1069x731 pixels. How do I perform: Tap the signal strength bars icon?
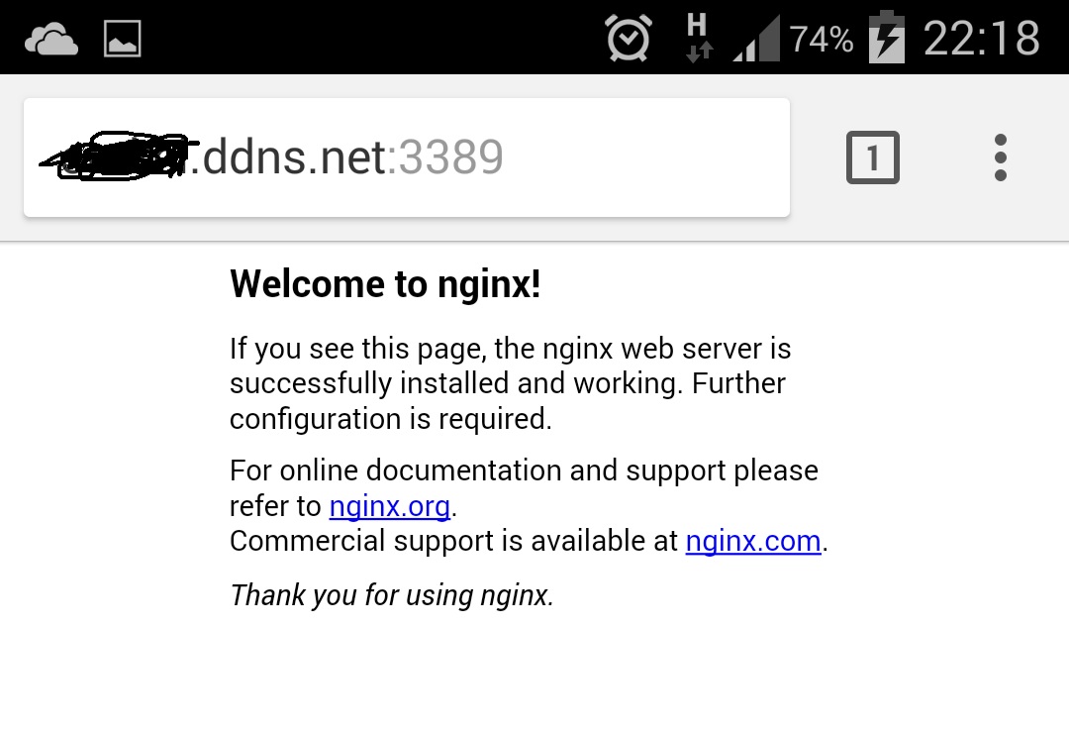tap(756, 39)
